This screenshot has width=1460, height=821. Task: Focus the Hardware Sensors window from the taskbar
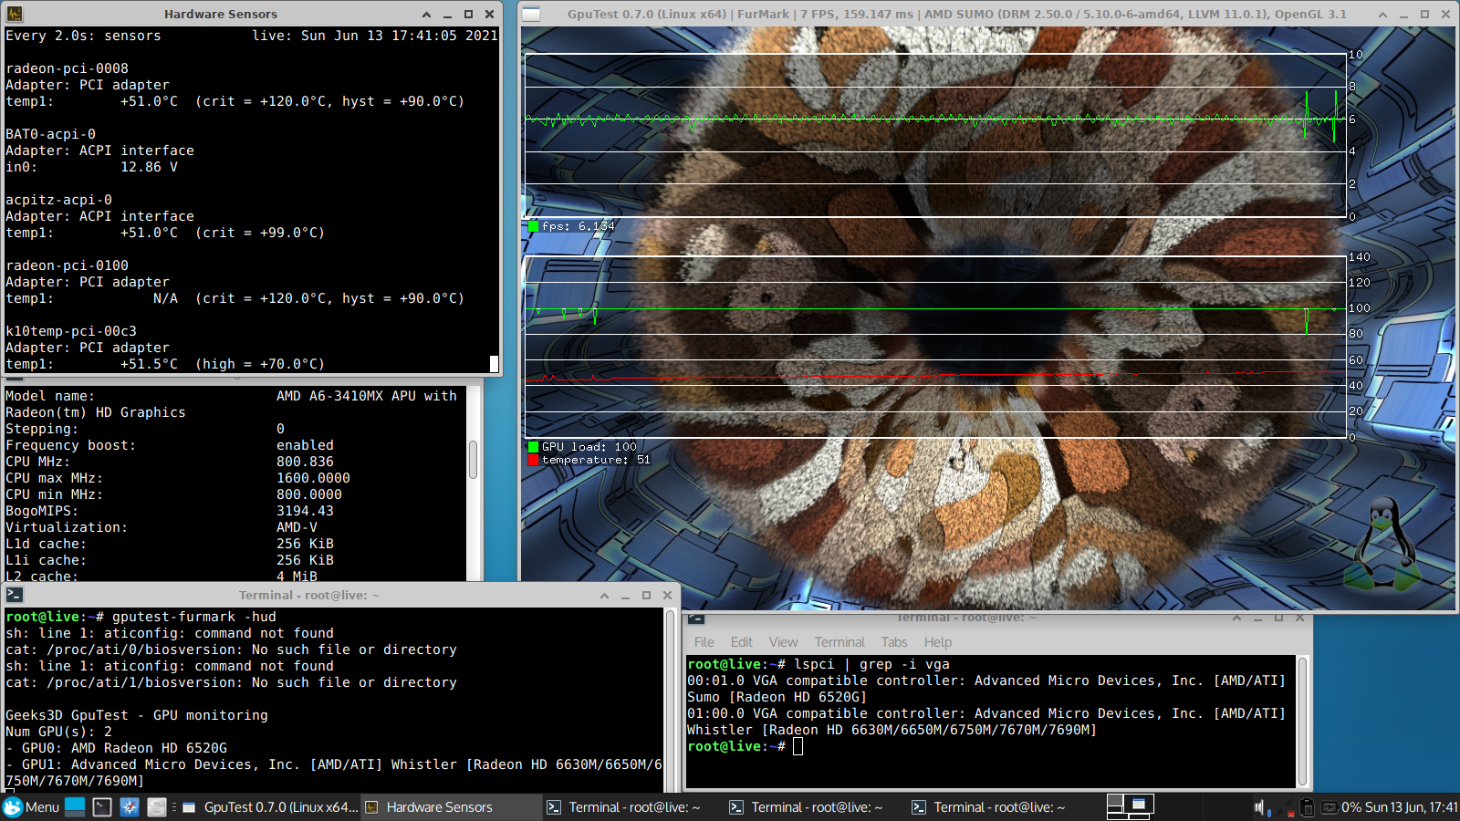tap(438, 807)
